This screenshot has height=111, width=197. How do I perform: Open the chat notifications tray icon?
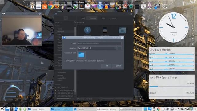pos(150,109)
